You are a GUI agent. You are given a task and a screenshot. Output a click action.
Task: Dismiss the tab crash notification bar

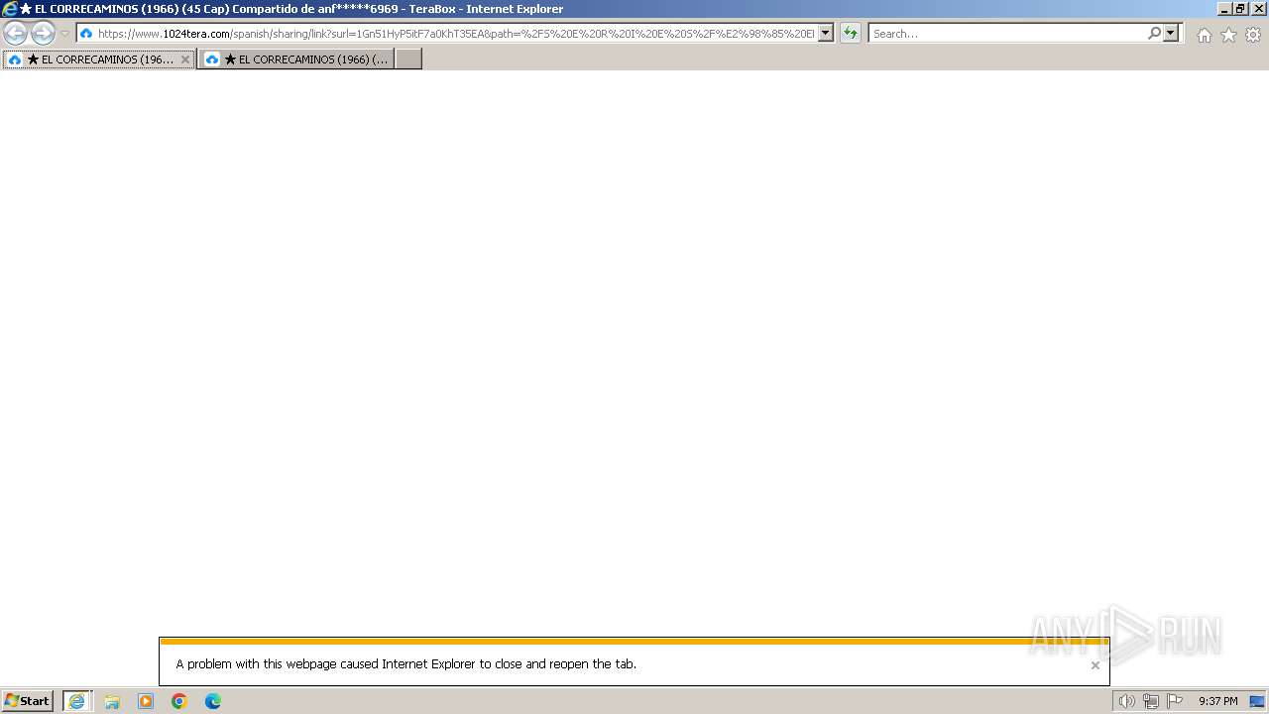pyautogui.click(x=1095, y=665)
